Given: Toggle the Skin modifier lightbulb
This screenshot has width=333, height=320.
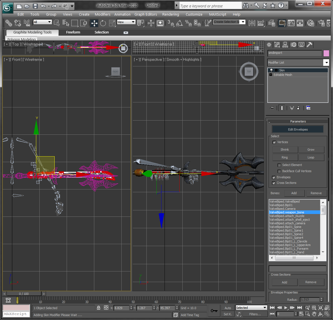Looking at the screenshot, I should [271, 70].
